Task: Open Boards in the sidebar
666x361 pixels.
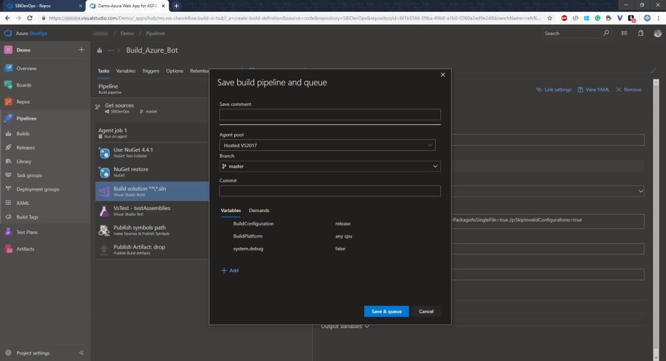Action: [24, 85]
